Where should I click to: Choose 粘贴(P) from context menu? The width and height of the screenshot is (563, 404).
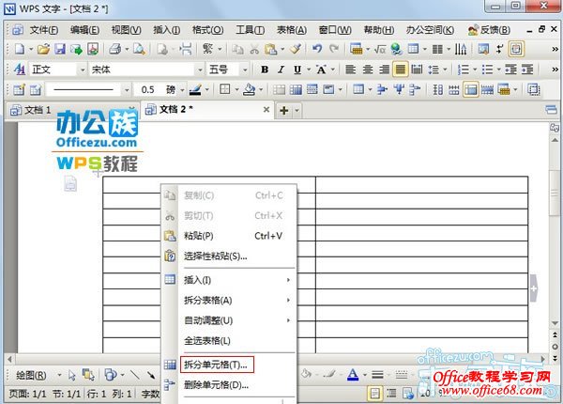pos(199,236)
